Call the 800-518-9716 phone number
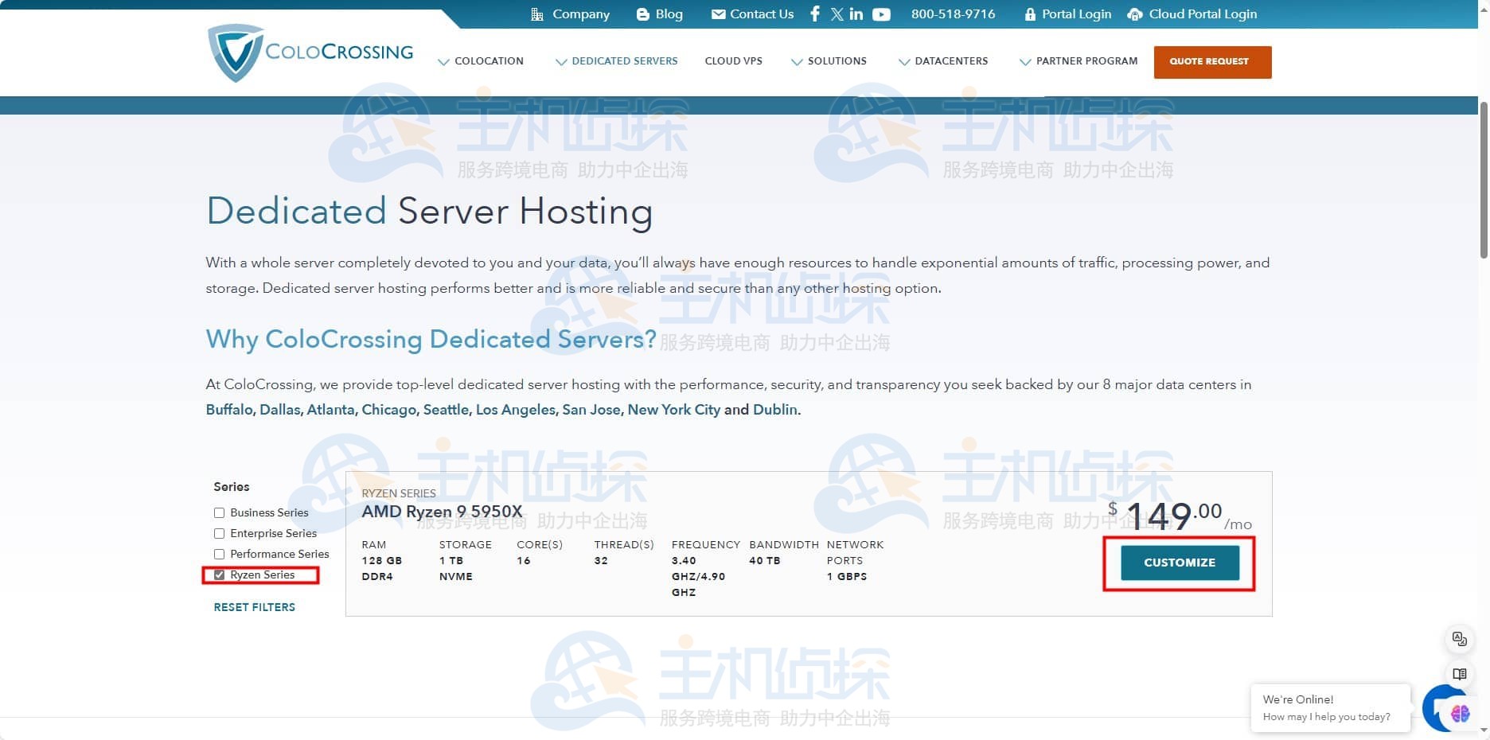Screen dimensions: 1490x740 click(x=953, y=14)
